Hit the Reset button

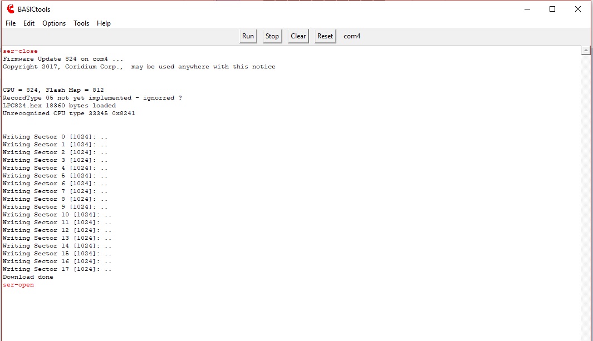tap(325, 36)
